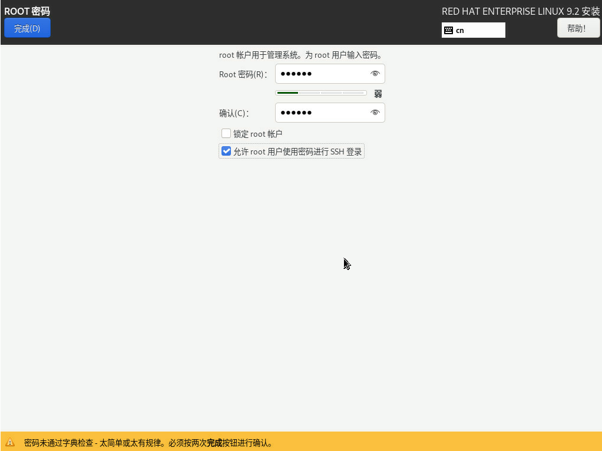Enable the 锁定 root 帐户 checkbox
Screen dimensions: 602x451
coord(226,133)
